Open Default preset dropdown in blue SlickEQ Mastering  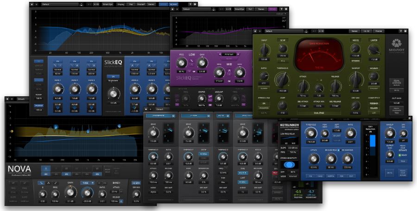tap(60, 4)
